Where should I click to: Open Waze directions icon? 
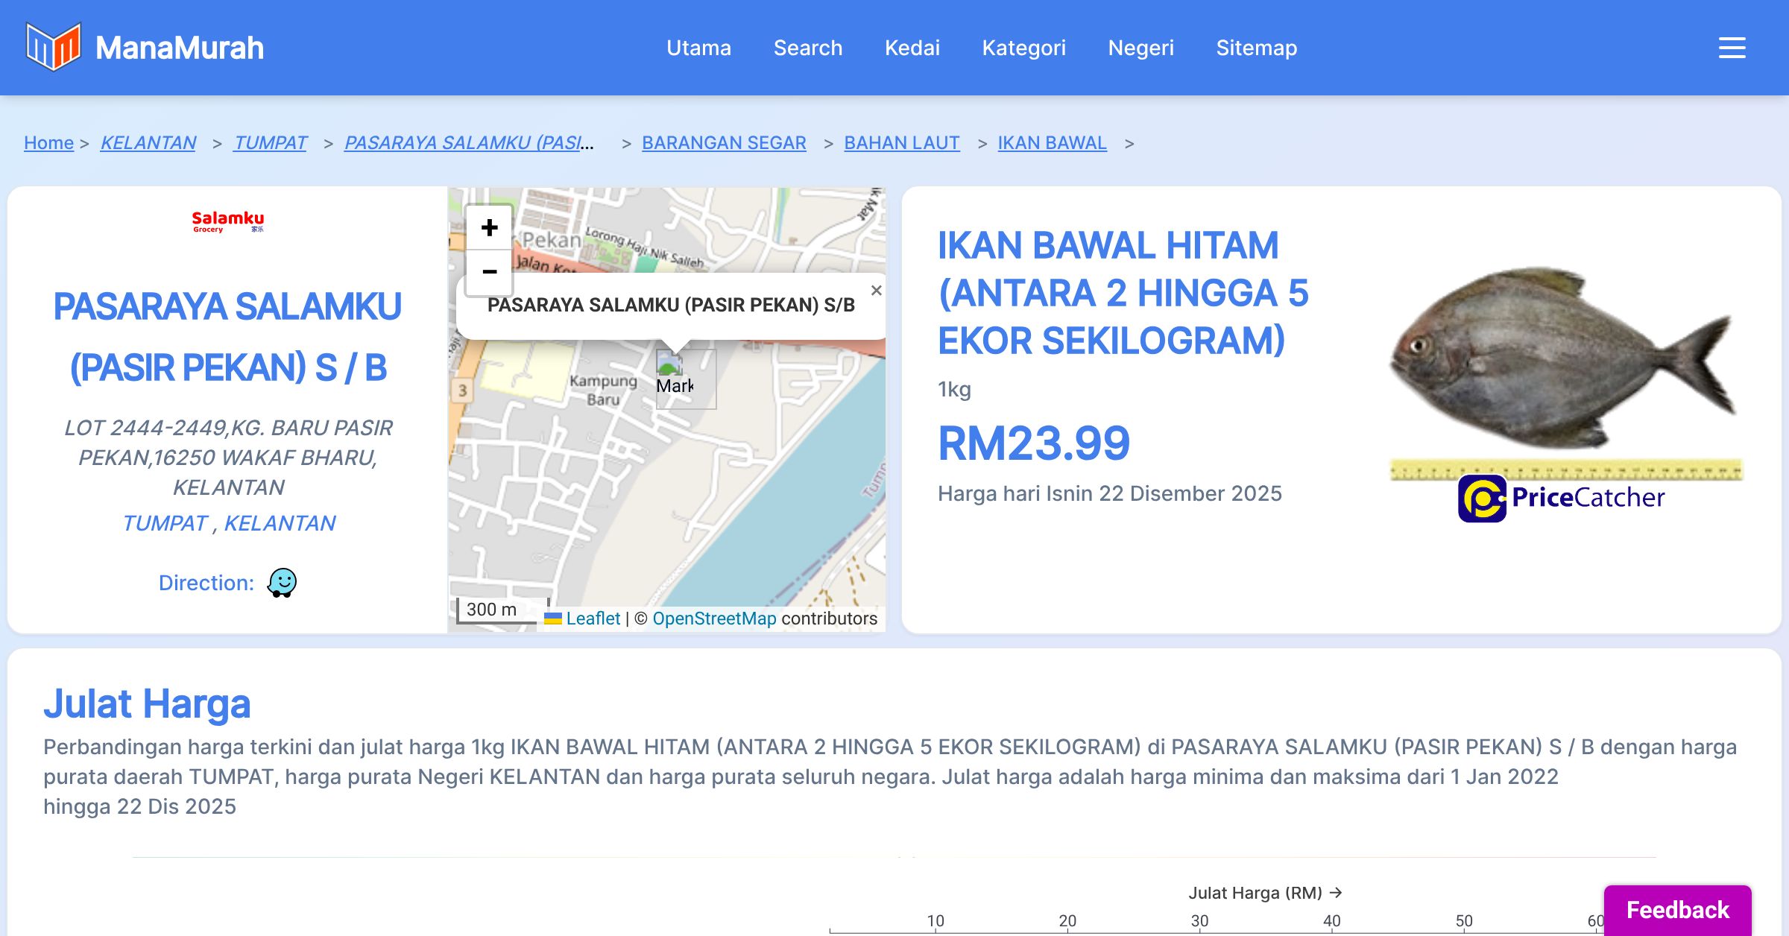tap(282, 583)
